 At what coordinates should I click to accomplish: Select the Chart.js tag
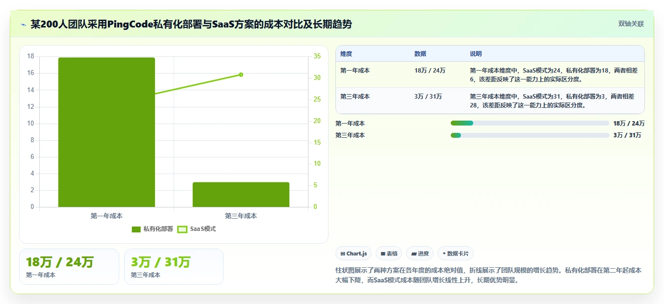coord(354,253)
